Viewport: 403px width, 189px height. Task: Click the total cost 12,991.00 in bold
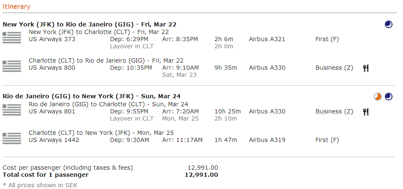click(x=201, y=175)
